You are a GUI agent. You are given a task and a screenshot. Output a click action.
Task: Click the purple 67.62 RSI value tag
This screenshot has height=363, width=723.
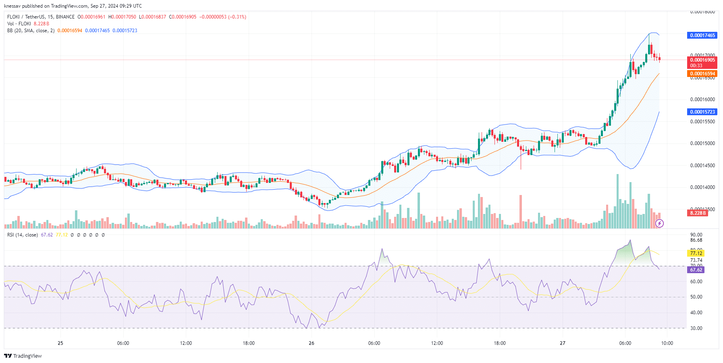click(696, 270)
